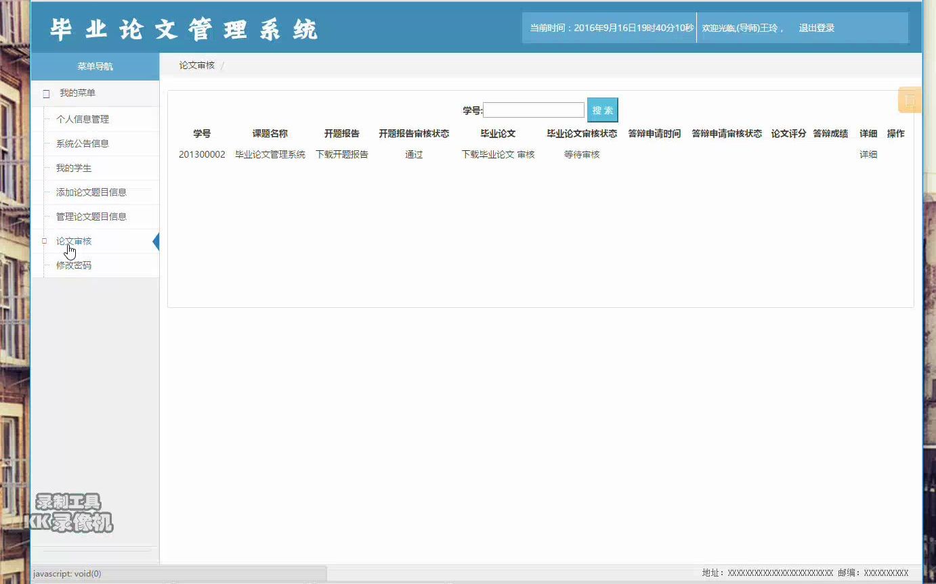Click the small square icon beside 论文审核
Image resolution: width=936 pixels, height=584 pixels.
click(43, 241)
